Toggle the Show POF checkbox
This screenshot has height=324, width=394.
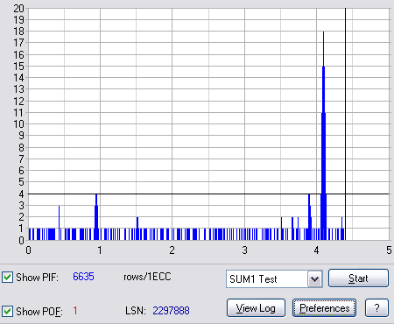(8, 311)
